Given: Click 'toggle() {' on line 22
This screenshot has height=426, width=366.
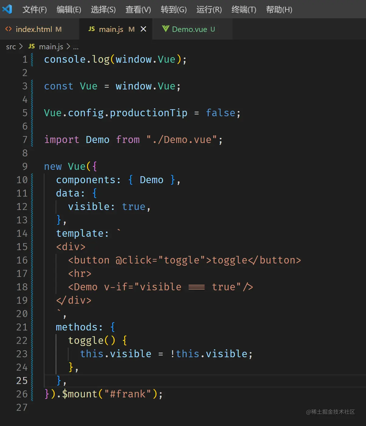Looking at the screenshot, I should pos(98,340).
